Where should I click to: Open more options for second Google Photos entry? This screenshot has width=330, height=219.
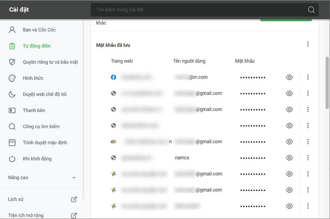pyautogui.click(x=308, y=190)
